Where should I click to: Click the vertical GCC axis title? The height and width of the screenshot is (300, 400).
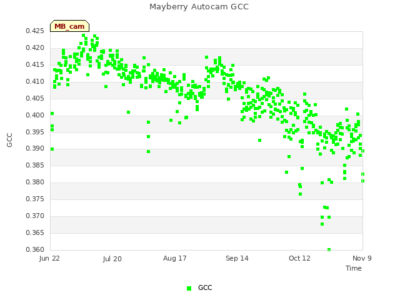[x=9, y=140]
